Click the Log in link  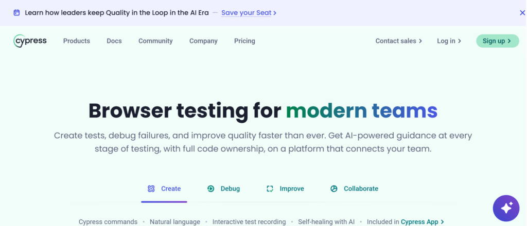[x=449, y=41]
